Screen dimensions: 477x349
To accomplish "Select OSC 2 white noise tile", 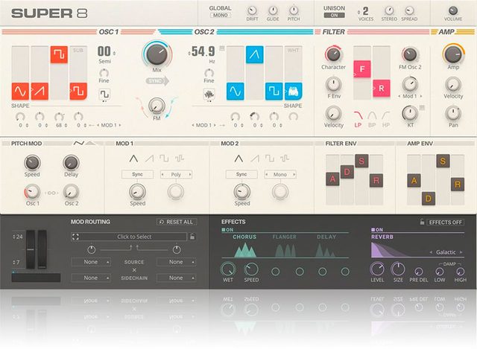I will point(294,91).
